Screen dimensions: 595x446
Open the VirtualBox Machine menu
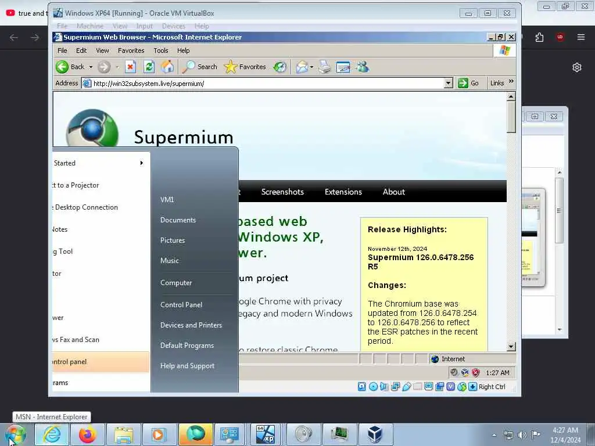coord(90,26)
